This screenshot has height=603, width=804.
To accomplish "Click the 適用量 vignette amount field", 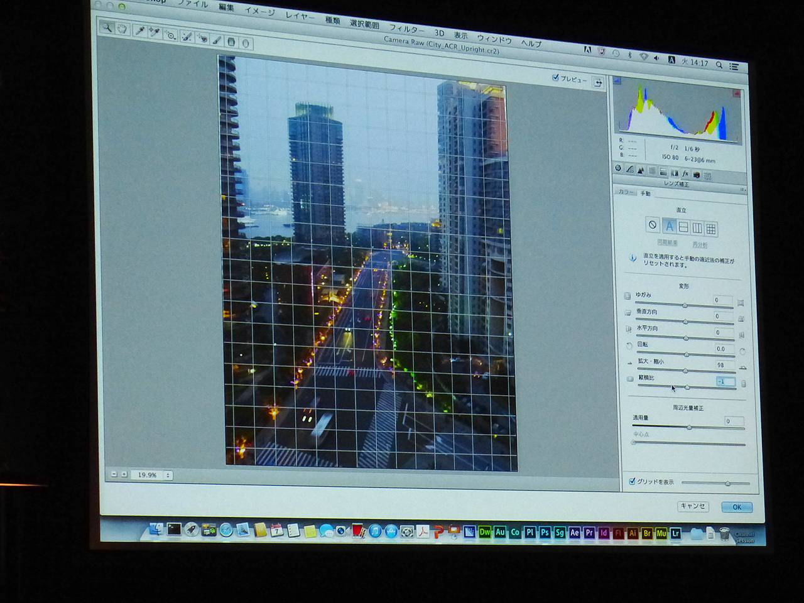I will click(x=734, y=421).
